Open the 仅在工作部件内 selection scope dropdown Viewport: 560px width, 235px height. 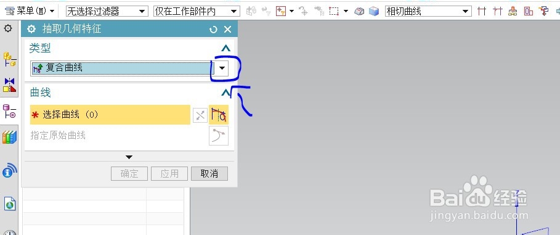tap(196, 12)
